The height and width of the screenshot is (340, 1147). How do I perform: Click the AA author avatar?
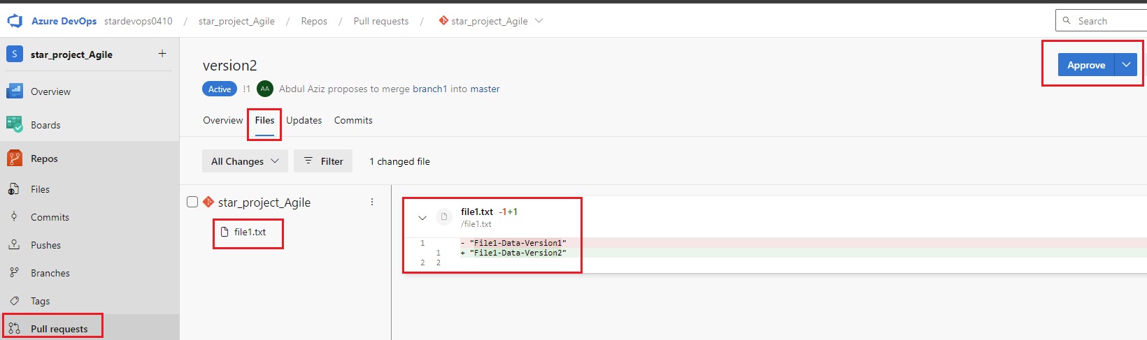point(265,89)
